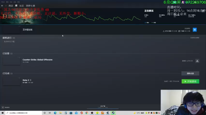Open OBS Studio from taskbar

(x=92, y=113)
